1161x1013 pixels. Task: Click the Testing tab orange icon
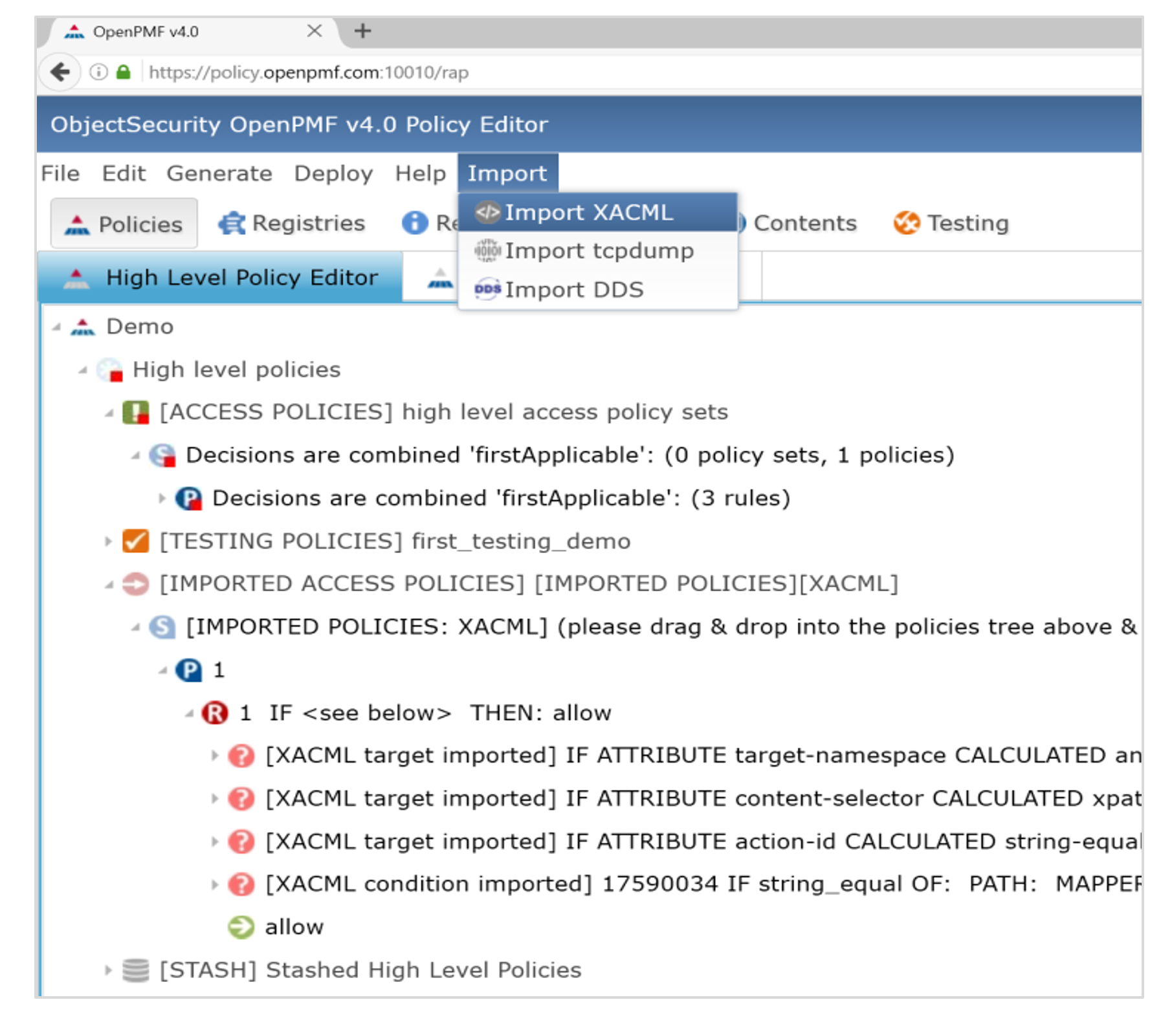pyautogui.click(x=907, y=223)
